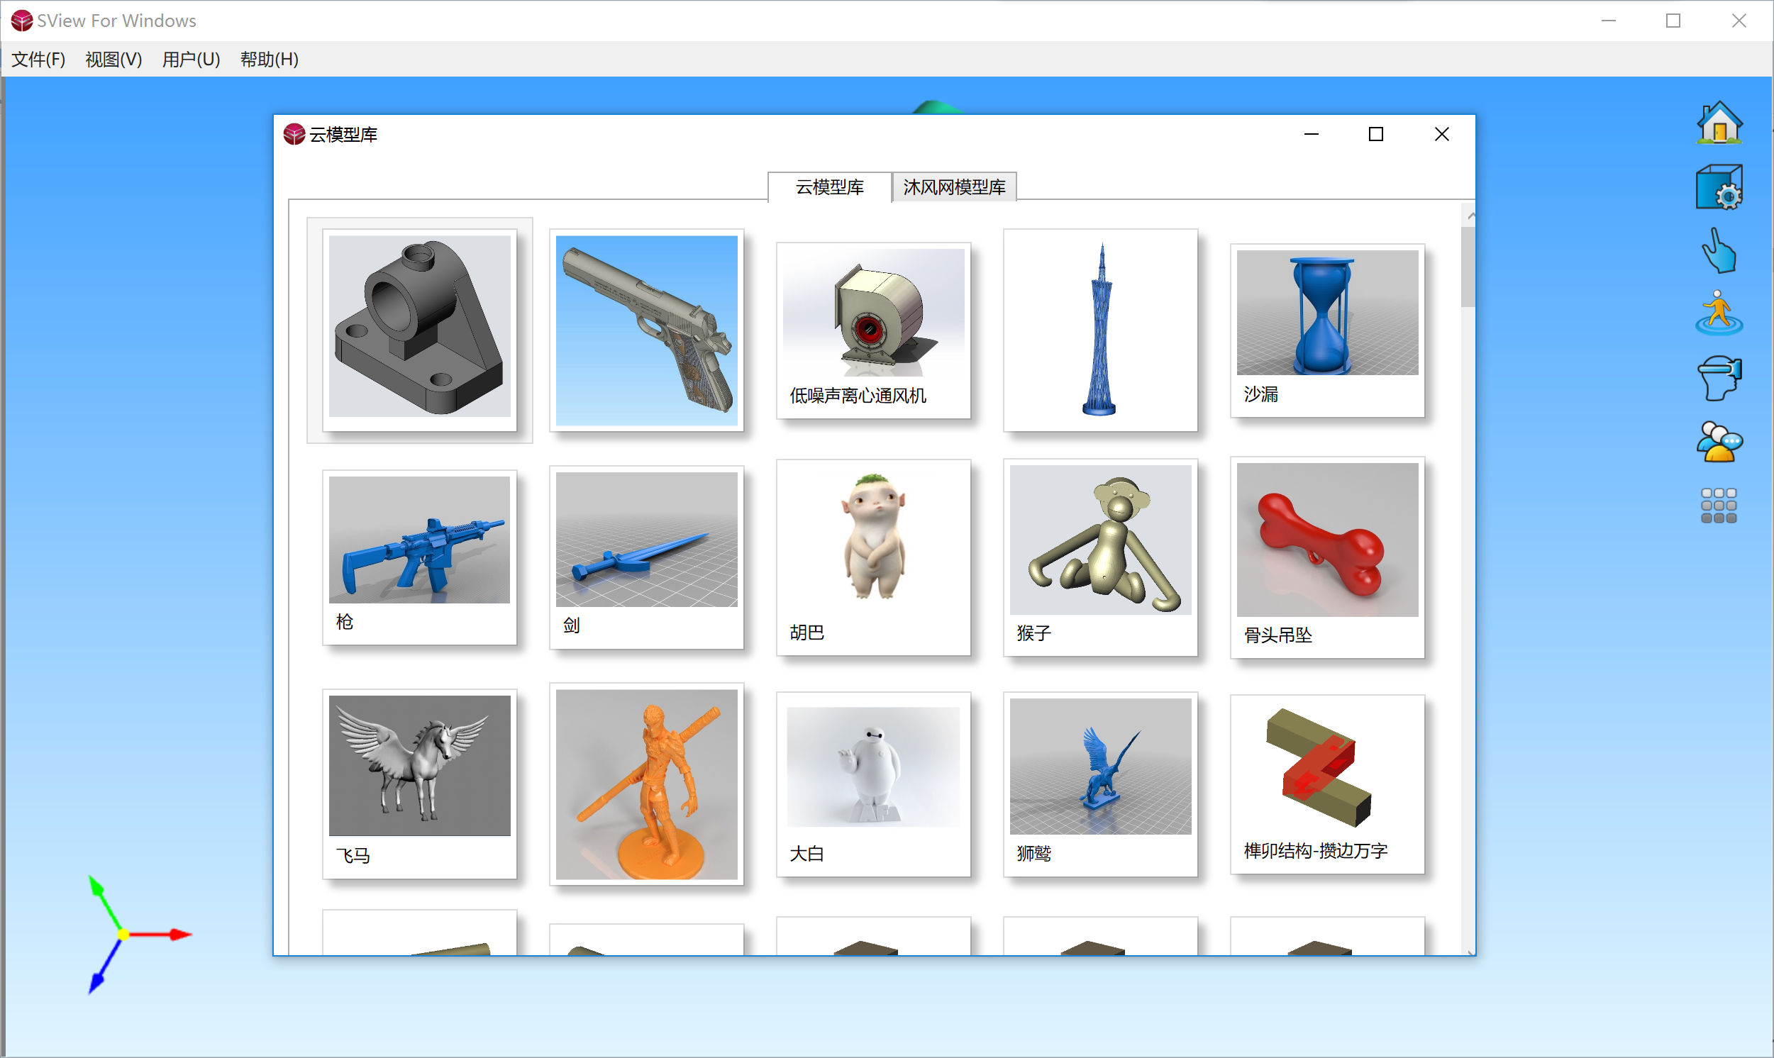Maximize the SView For Windows main window

[x=1673, y=21]
